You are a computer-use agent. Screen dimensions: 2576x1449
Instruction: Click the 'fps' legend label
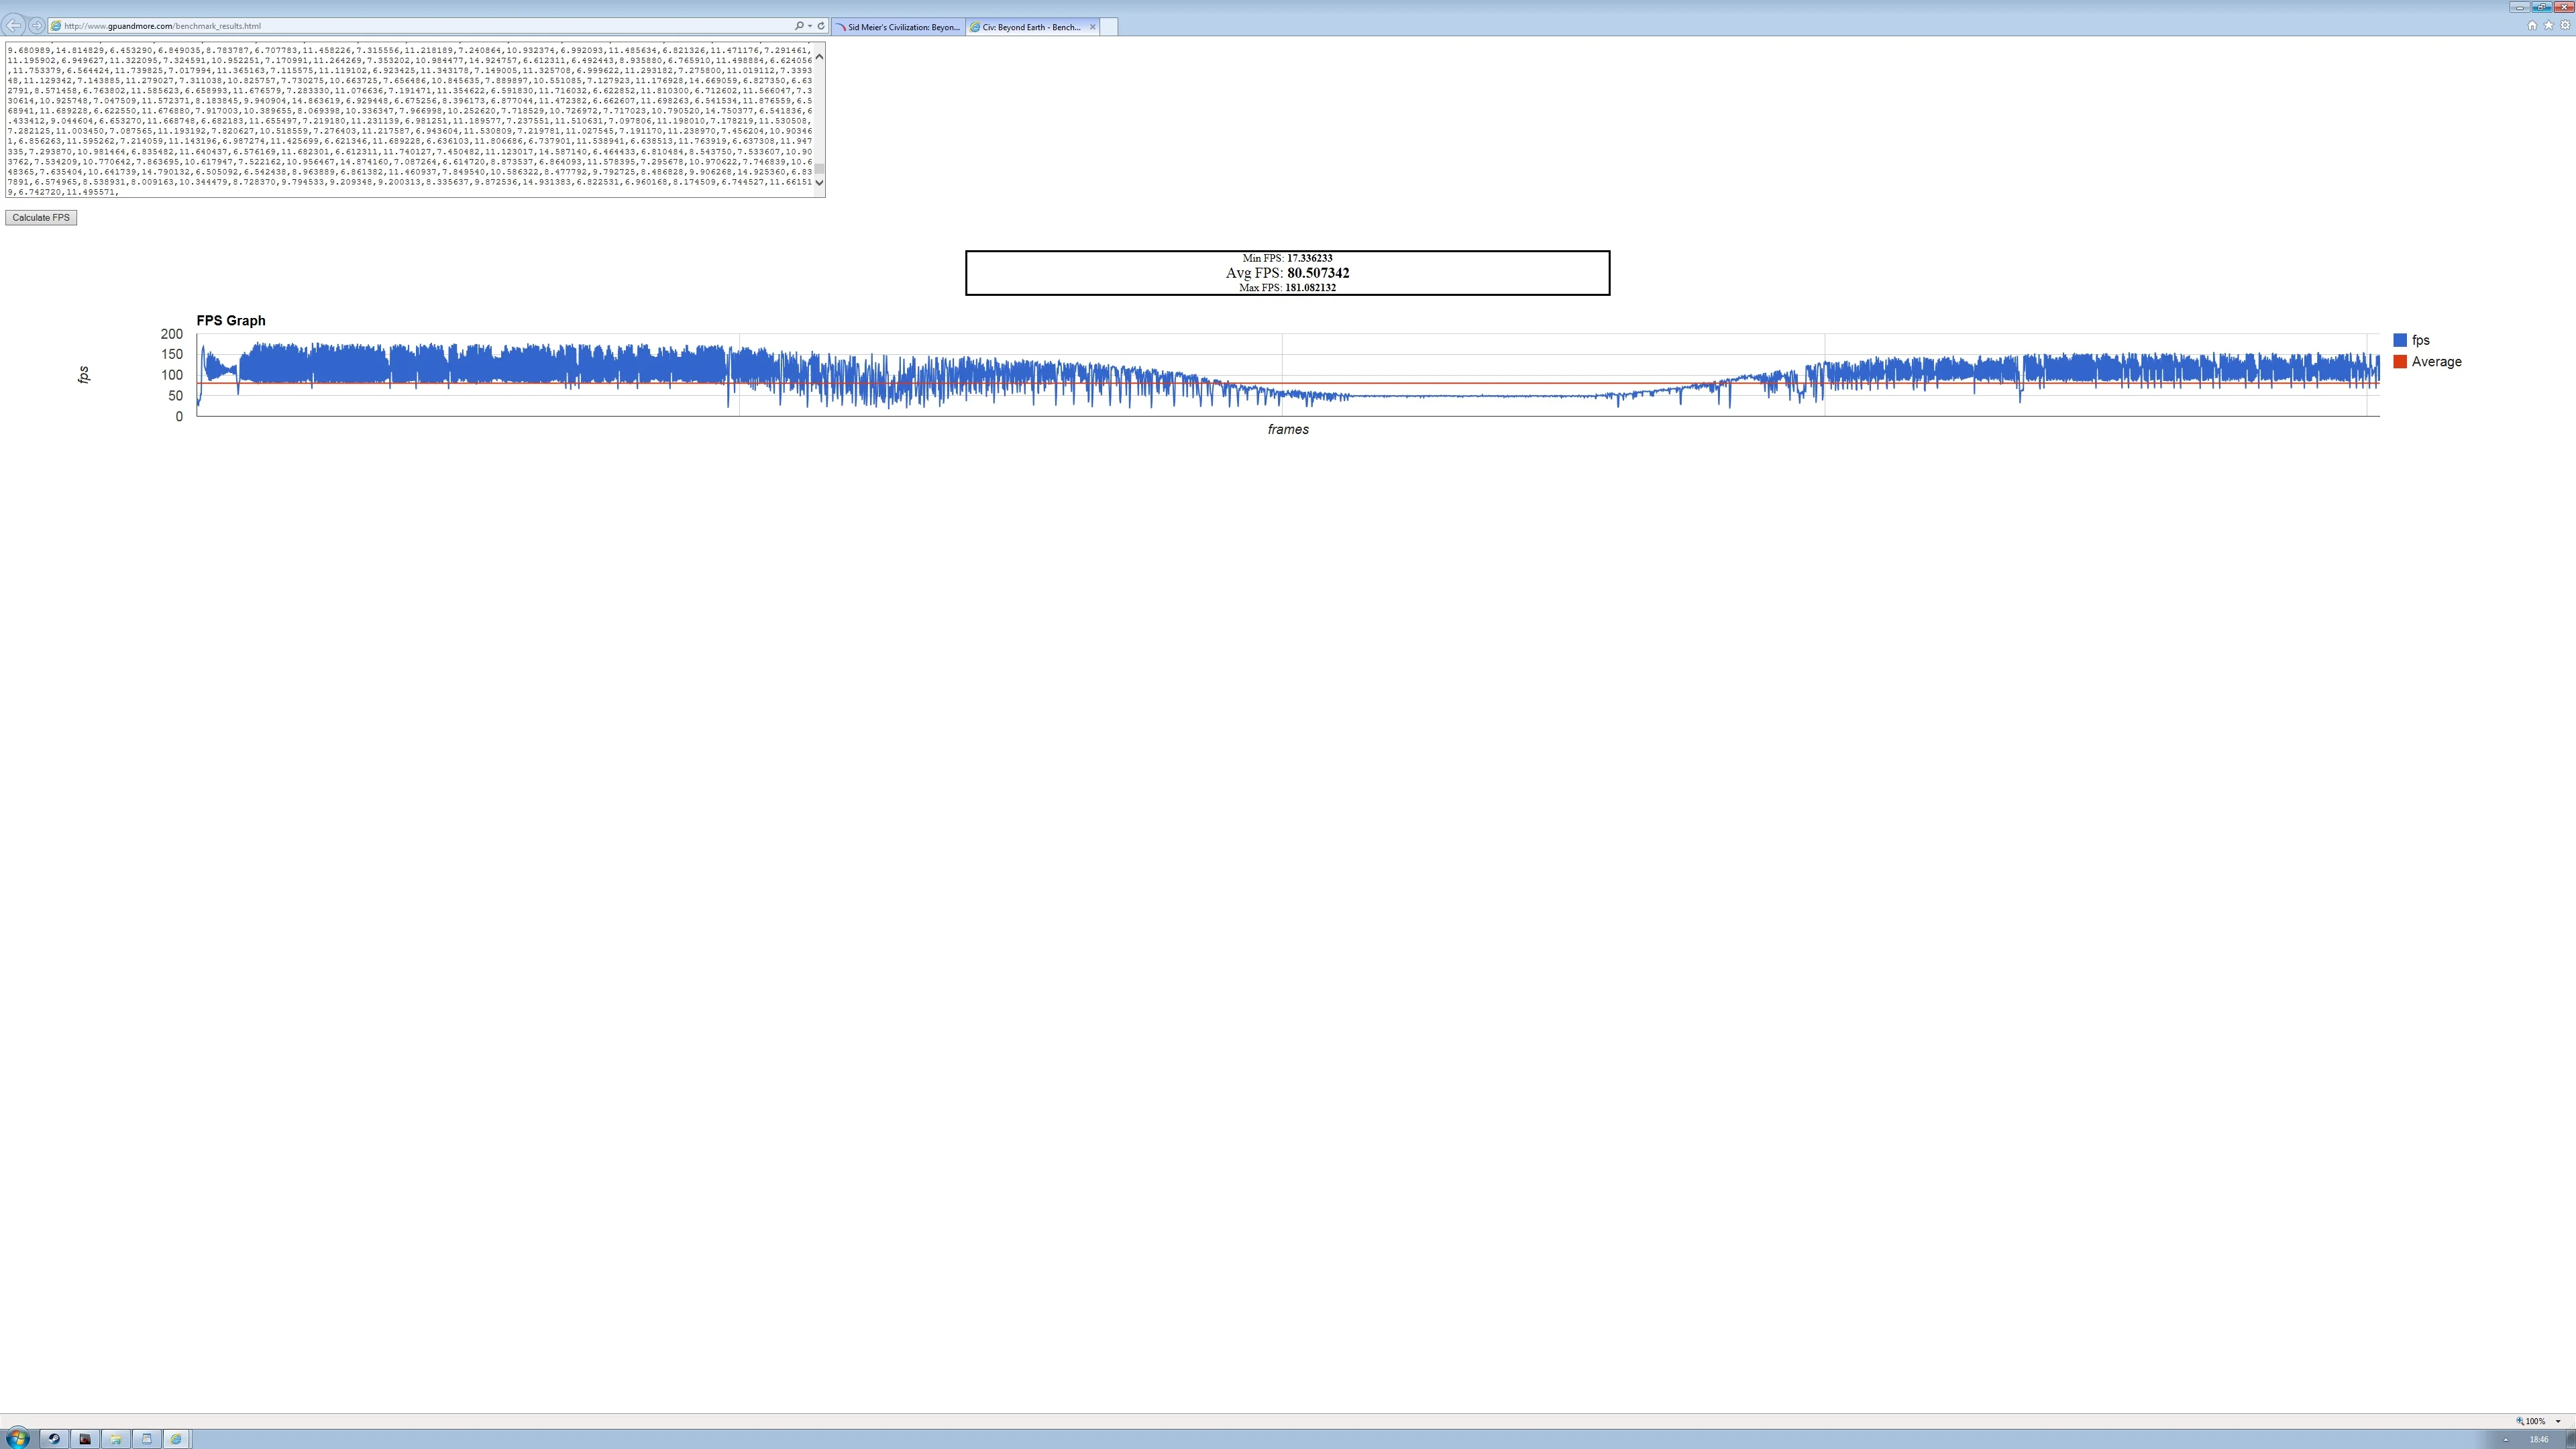(x=2420, y=340)
